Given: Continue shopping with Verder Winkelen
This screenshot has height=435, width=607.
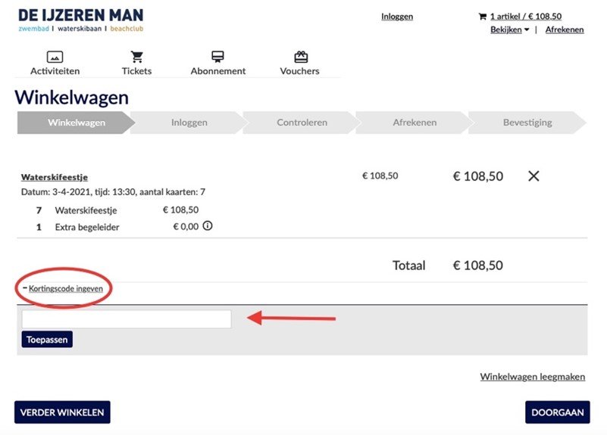Looking at the screenshot, I should [x=62, y=412].
